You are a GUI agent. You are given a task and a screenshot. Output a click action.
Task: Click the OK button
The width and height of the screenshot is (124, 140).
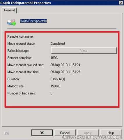click(x=42, y=133)
